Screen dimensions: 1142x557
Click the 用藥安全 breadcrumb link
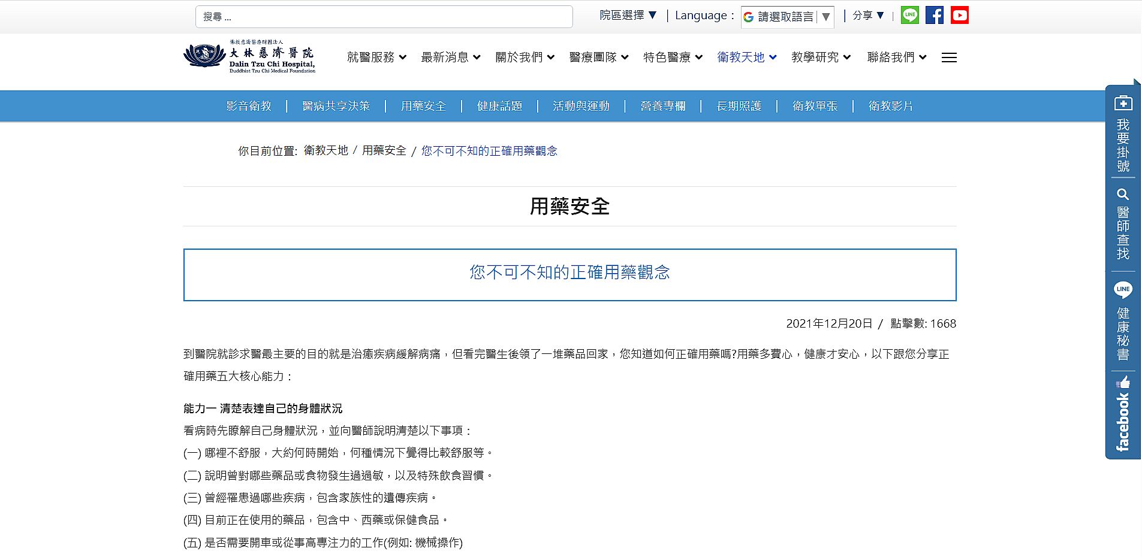(x=384, y=150)
